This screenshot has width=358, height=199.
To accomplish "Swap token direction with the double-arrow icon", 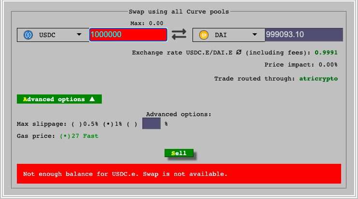I will pos(179,35).
